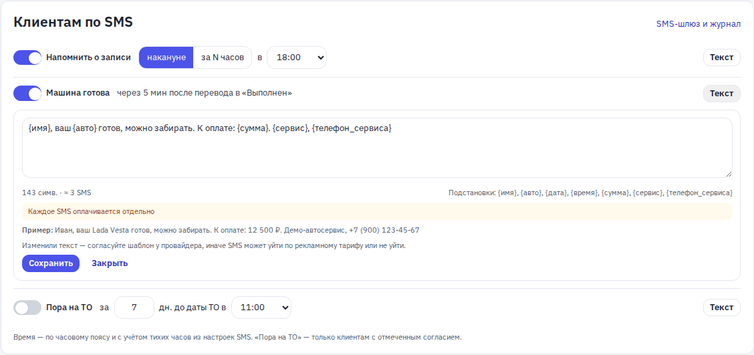Click 'через 5 мин после перевода' delay text

tap(205, 93)
